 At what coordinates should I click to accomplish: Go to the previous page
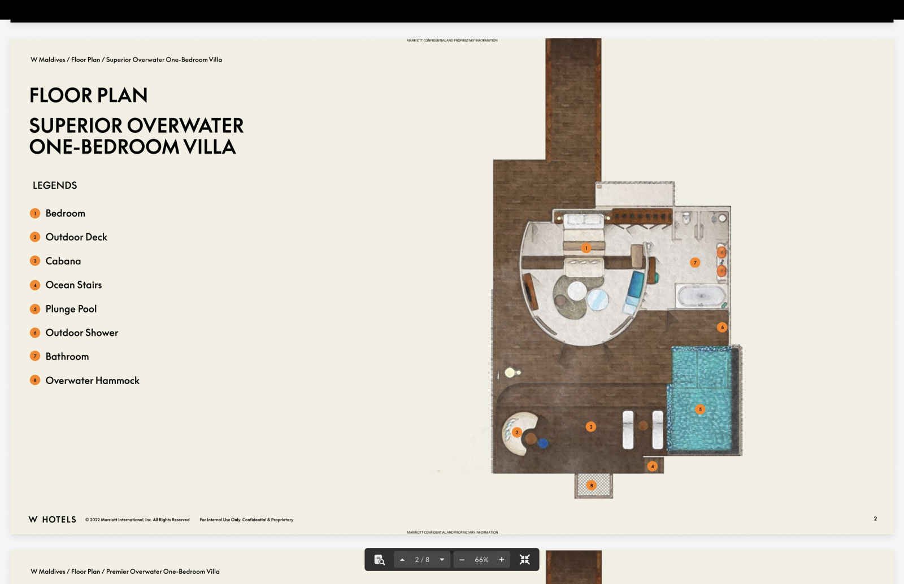[402, 560]
